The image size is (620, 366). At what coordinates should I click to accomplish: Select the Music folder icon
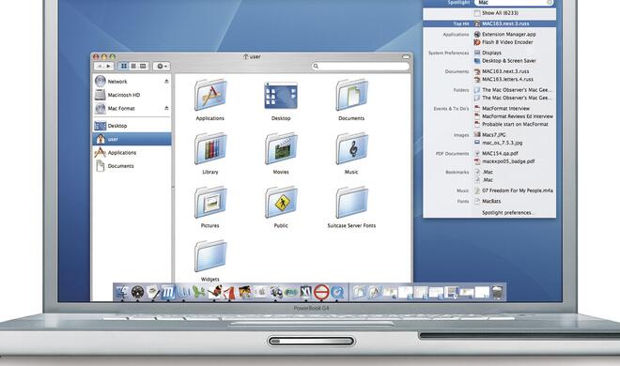(x=351, y=149)
